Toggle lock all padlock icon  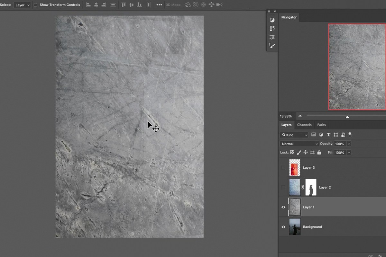319,153
